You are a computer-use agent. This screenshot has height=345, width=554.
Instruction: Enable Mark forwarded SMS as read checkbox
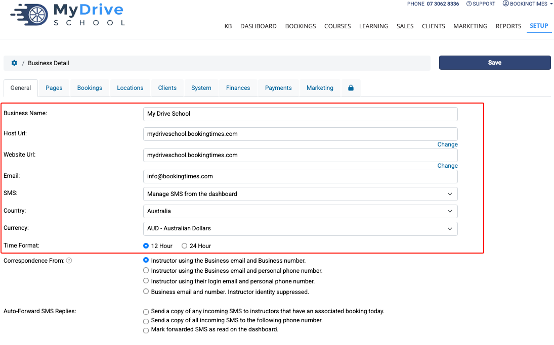coord(146,330)
